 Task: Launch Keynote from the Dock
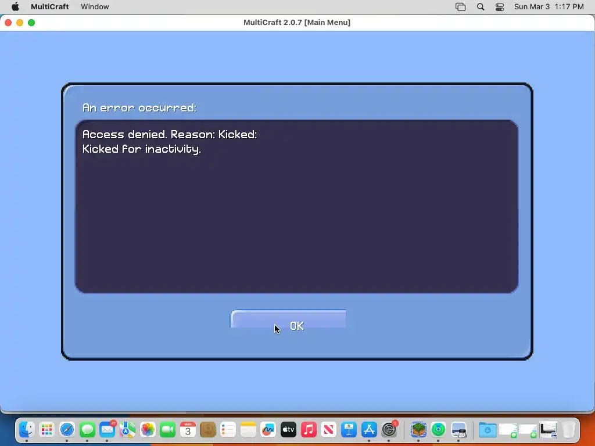(349, 430)
